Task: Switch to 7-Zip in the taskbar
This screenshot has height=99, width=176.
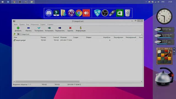Action: tap(26, 2)
